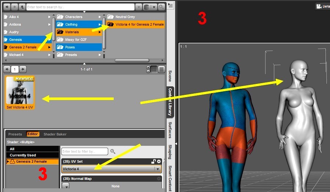Open the Surfaces side tab
The width and height of the screenshot is (330, 192).
[170, 130]
